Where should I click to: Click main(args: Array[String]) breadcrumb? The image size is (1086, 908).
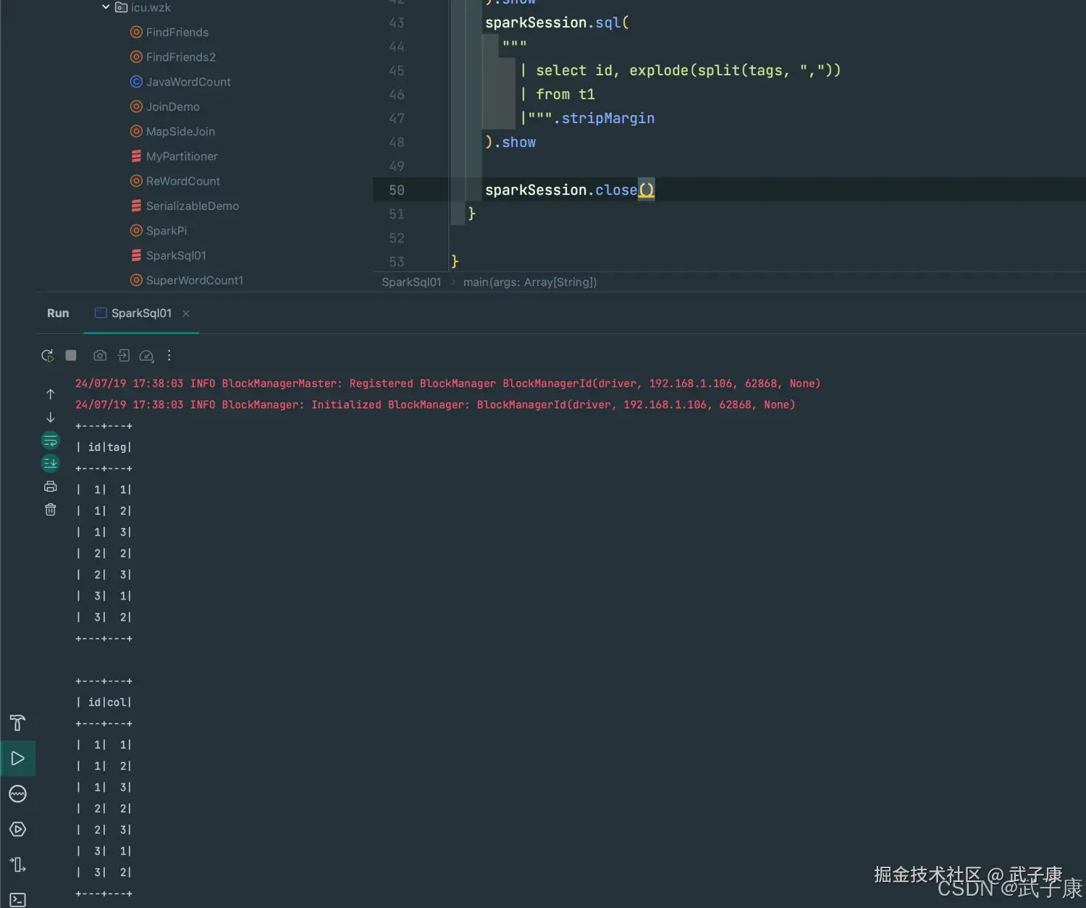pos(530,282)
